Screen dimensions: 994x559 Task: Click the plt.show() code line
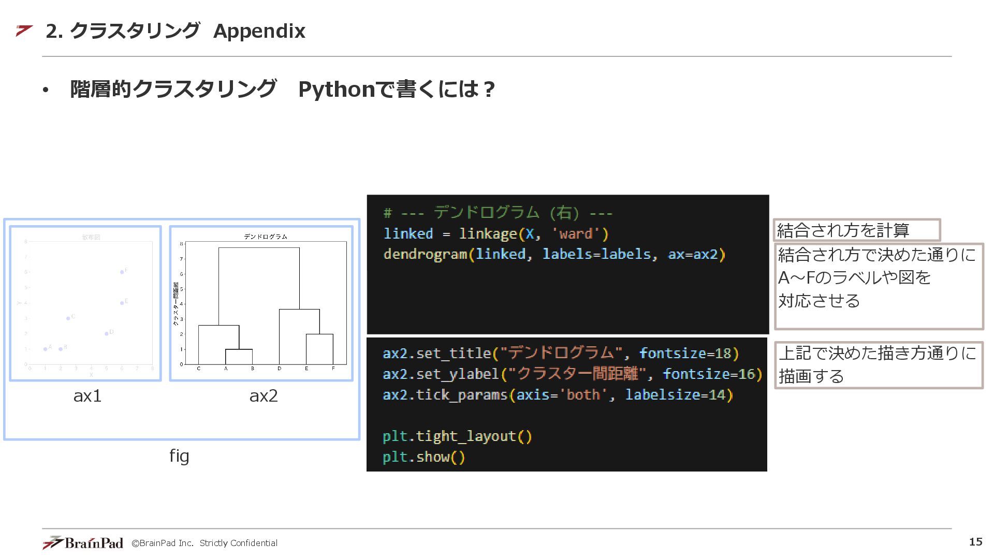click(x=423, y=457)
